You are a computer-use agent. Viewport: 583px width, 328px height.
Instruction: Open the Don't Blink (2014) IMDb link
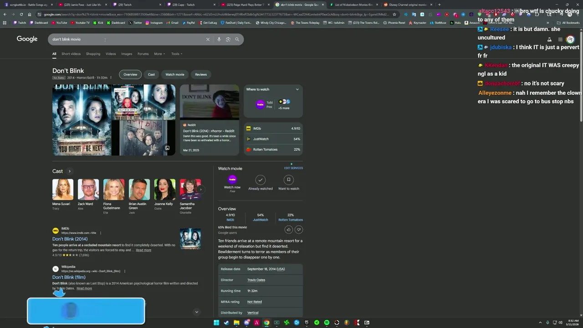point(70,239)
